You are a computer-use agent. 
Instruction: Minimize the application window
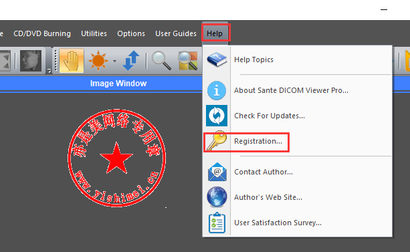[x=384, y=9]
